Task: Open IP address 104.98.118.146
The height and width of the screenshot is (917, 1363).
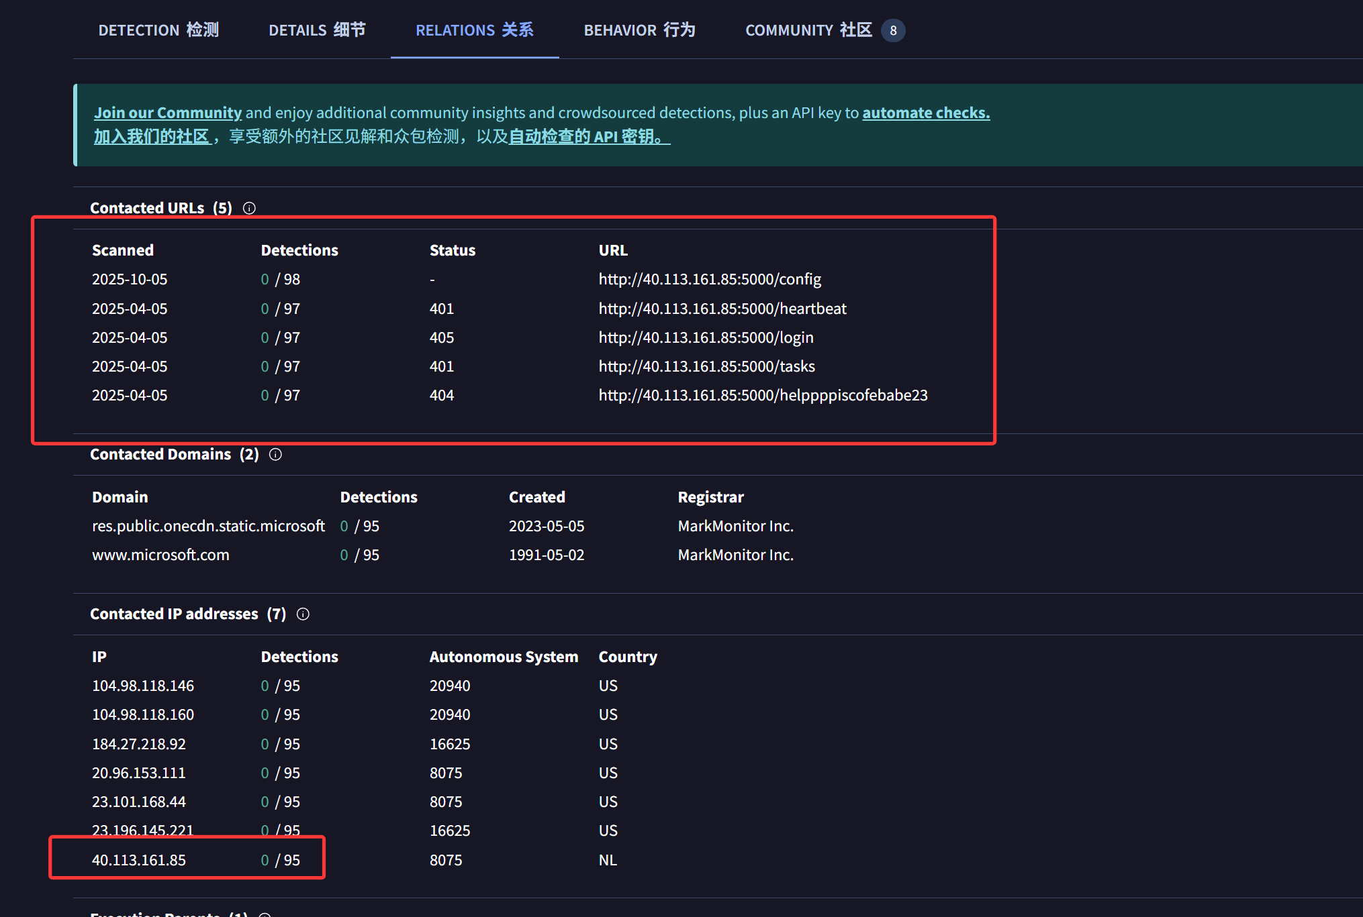Action: click(x=143, y=686)
